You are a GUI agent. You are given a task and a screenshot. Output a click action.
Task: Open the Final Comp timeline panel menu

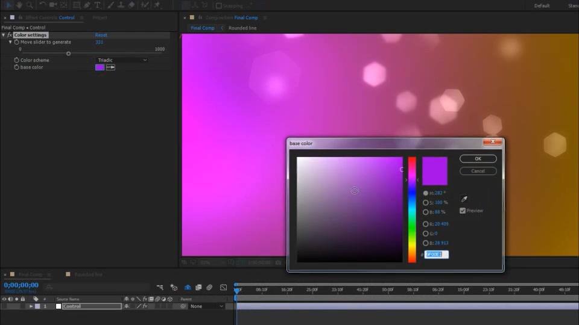pyautogui.click(x=49, y=274)
